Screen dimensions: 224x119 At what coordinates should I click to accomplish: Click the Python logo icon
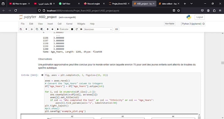[189, 17]
